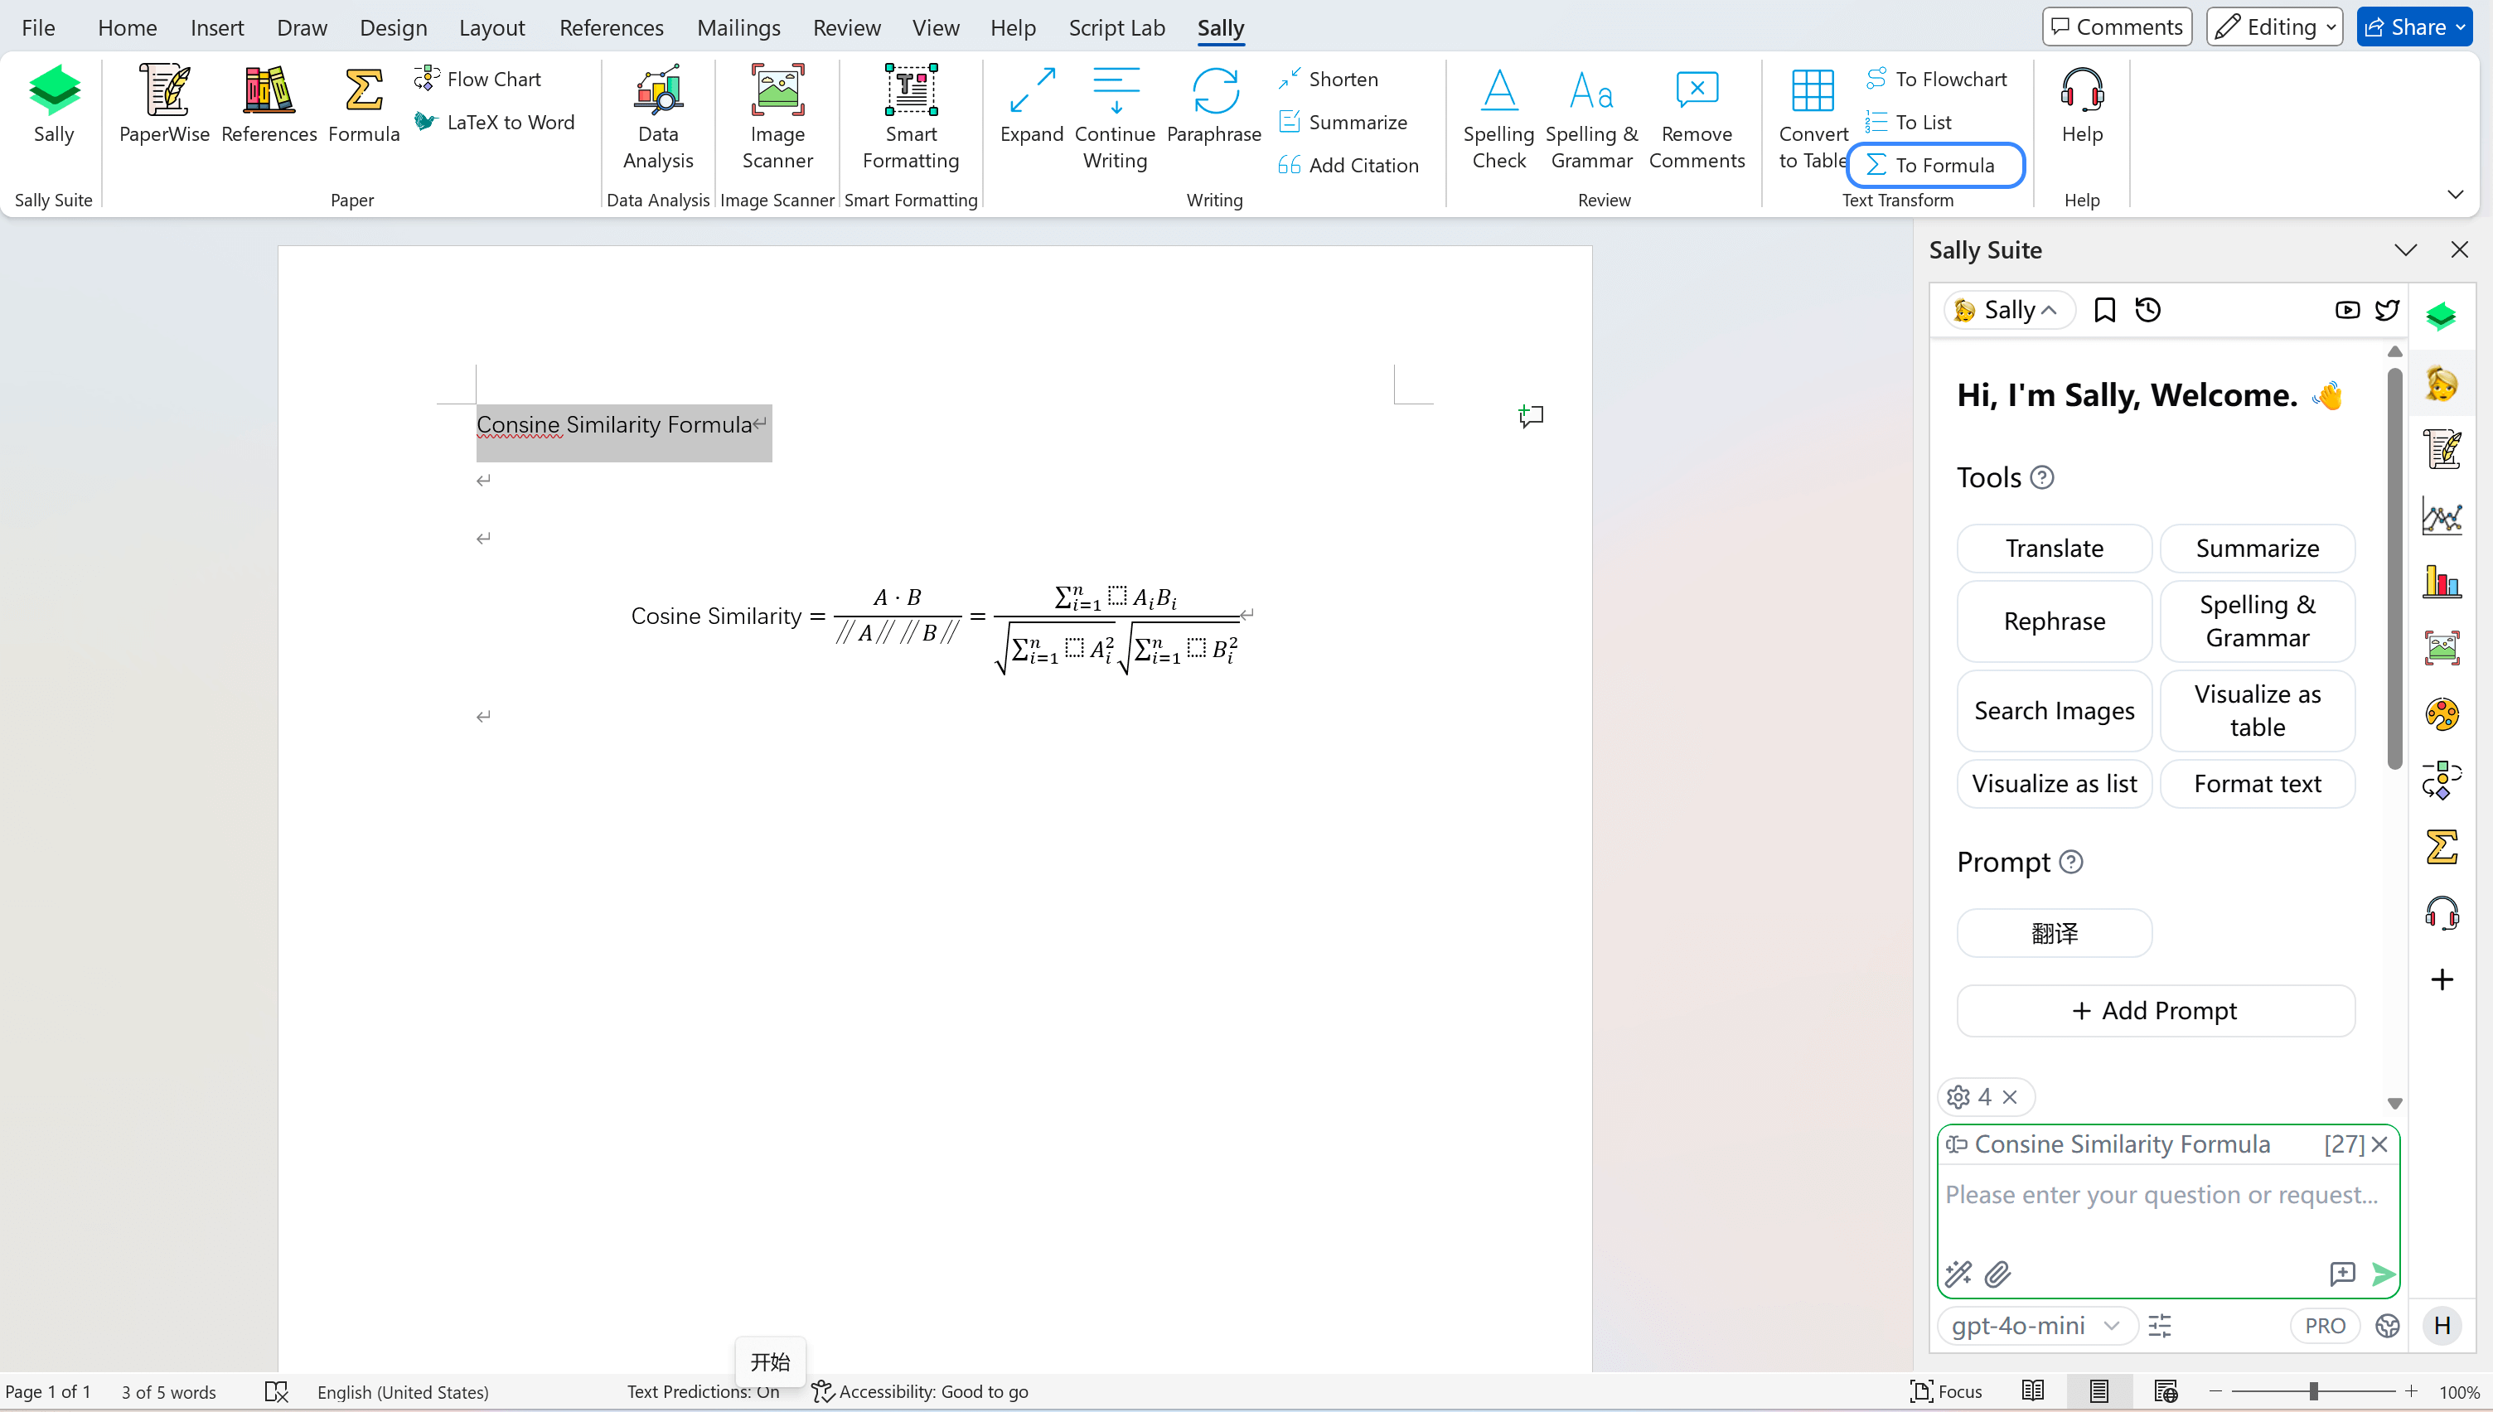Click the Rephrase tool button
Screen dimensions: 2493x1412
coord(2054,621)
